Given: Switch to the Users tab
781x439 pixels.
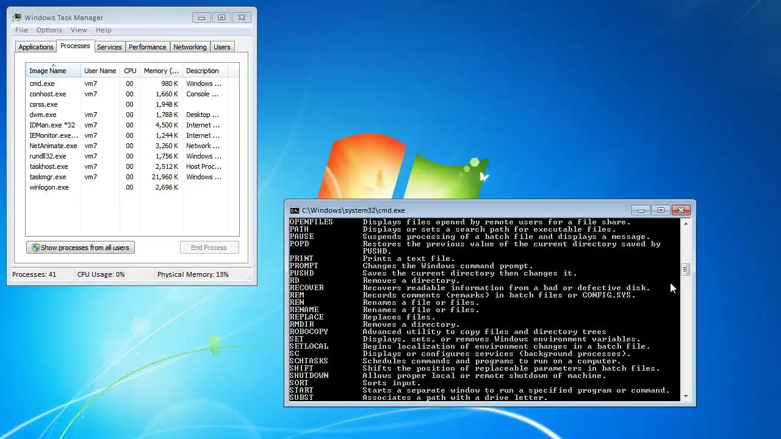Looking at the screenshot, I should click(222, 47).
